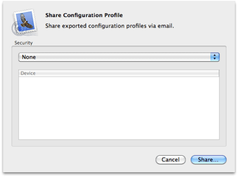Click the Device column header

tap(119, 73)
